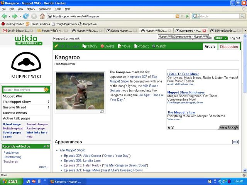
Task: Click the Kangaroo puppet thumbnail image
Action: 80,91
